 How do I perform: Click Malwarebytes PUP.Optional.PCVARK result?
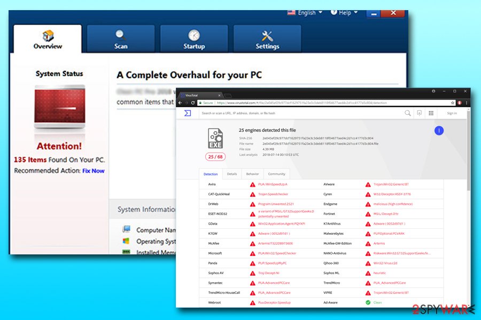click(389, 234)
